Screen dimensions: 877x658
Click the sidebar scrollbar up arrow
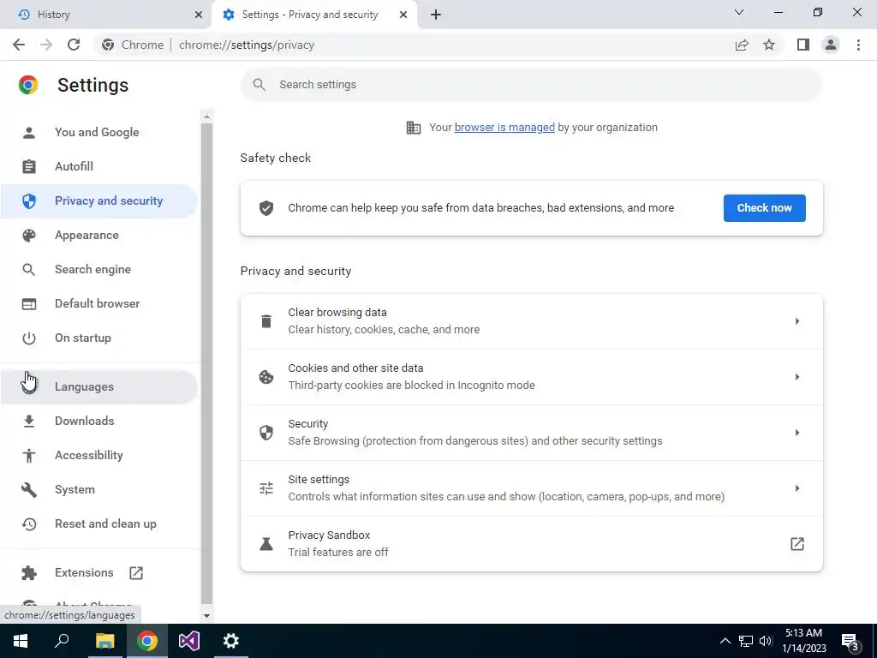(207, 117)
